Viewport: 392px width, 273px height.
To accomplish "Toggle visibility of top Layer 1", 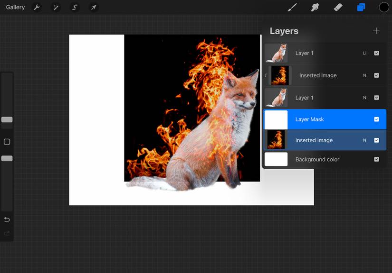I will pyautogui.click(x=376, y=53).
